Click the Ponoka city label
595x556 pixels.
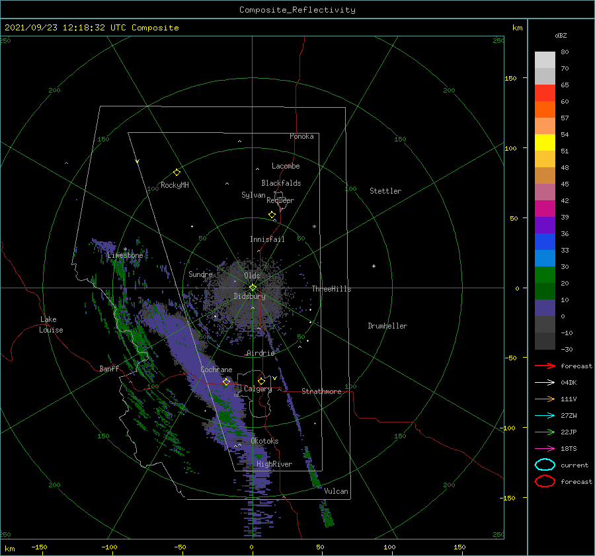[301, 136]
